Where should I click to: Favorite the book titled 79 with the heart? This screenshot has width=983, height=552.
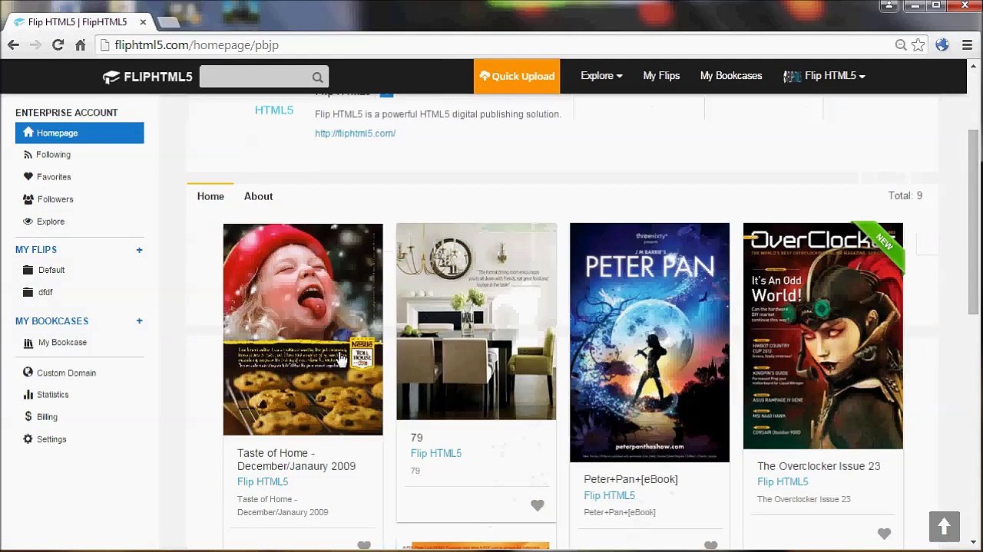(x=538, y=505)
